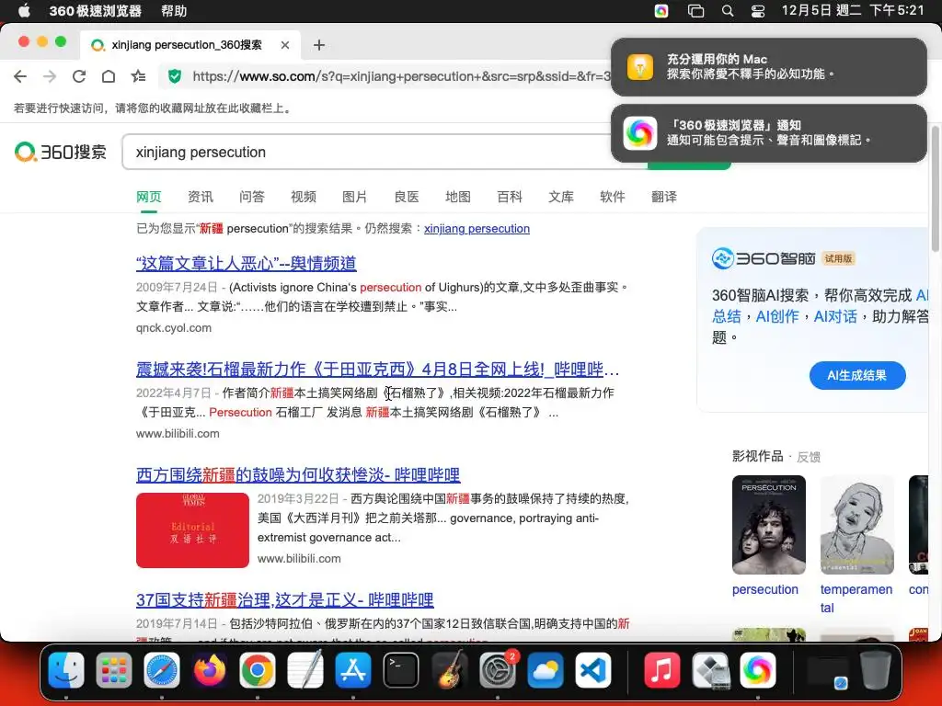Switch to the 问答 tab

[252, 197]
